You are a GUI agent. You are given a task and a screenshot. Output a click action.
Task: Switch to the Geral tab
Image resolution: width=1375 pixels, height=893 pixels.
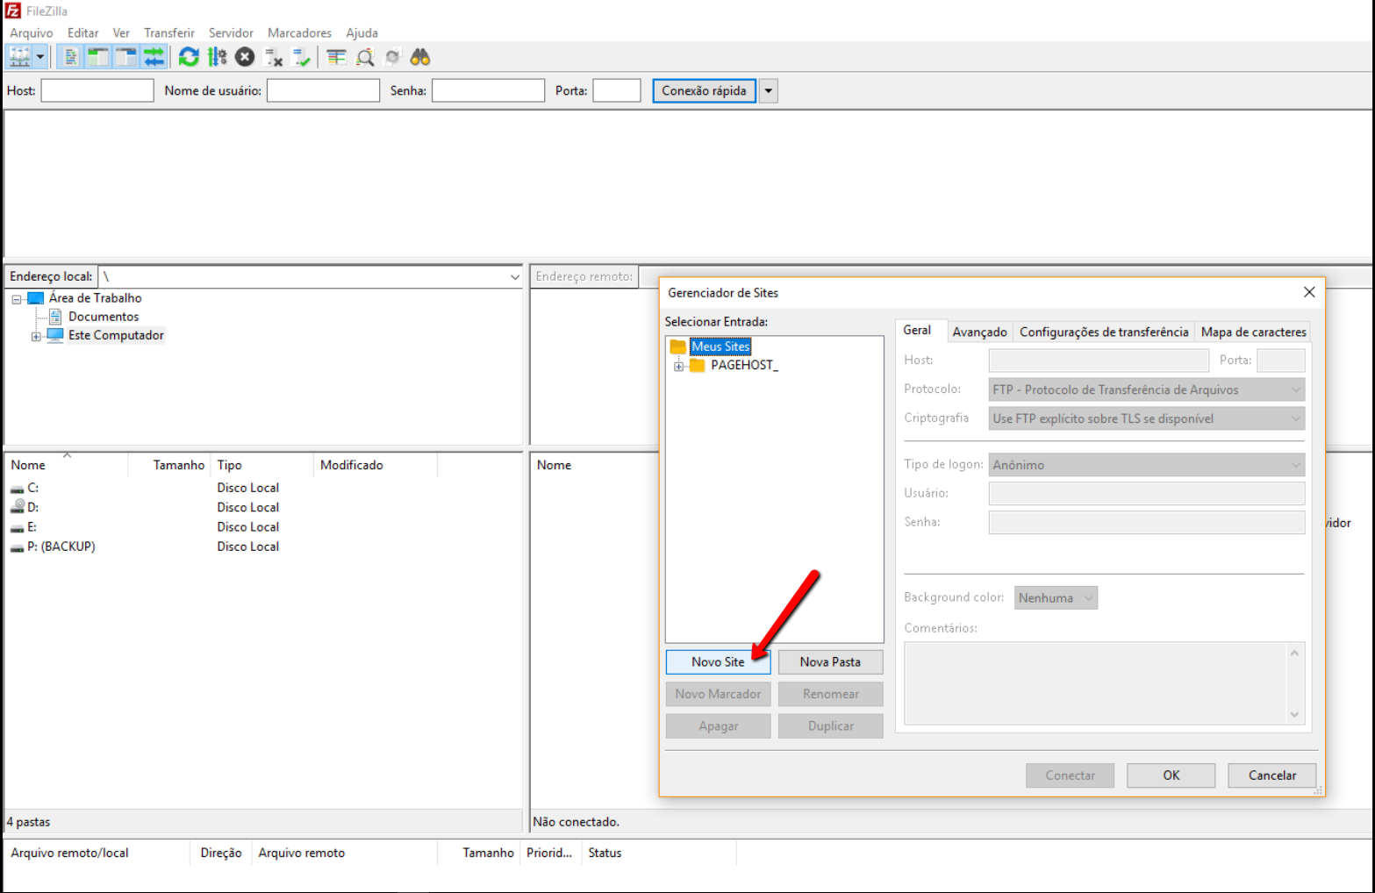click(x=917, y=330)
